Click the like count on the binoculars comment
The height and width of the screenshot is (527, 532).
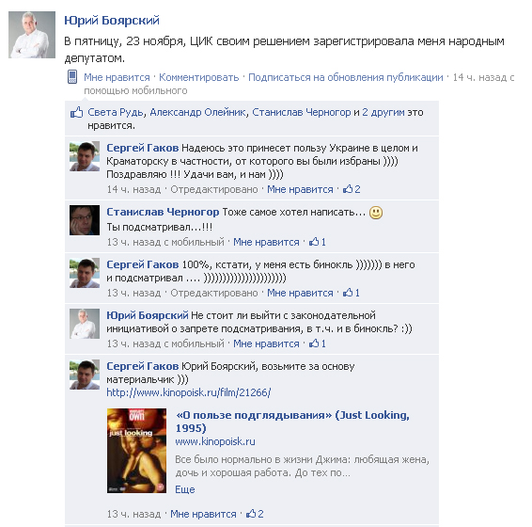pyautogui.click(x=352, y=293)
